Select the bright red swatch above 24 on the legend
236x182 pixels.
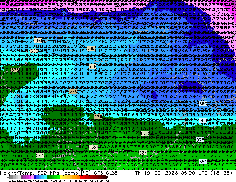pyautogui.click(x=81, y=178)
